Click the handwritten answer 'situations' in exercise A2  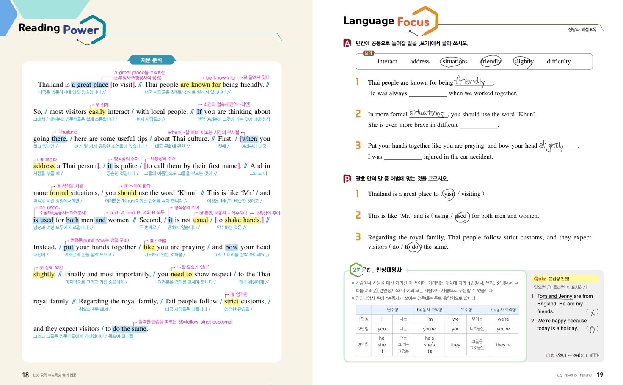[427, 113]
